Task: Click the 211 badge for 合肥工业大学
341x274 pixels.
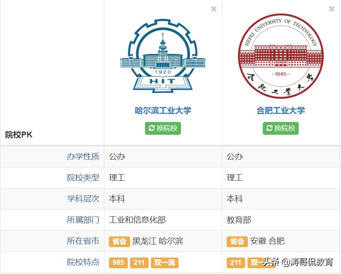Action: point(236,263)
